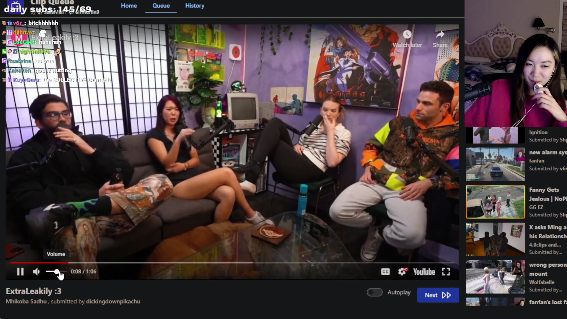Viewport: 567px width, 319px height.
Task: Mute the video volume
Action: pos(36,271)
